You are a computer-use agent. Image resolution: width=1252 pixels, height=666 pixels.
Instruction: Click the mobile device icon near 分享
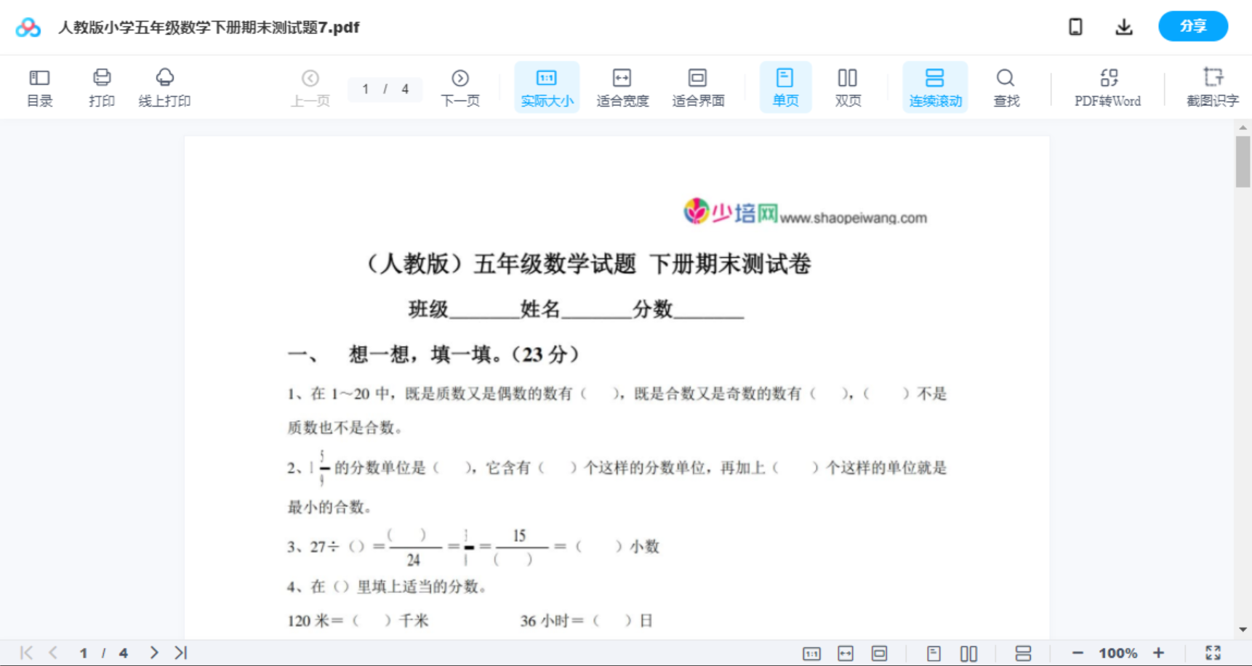(x=1075, y=26)
